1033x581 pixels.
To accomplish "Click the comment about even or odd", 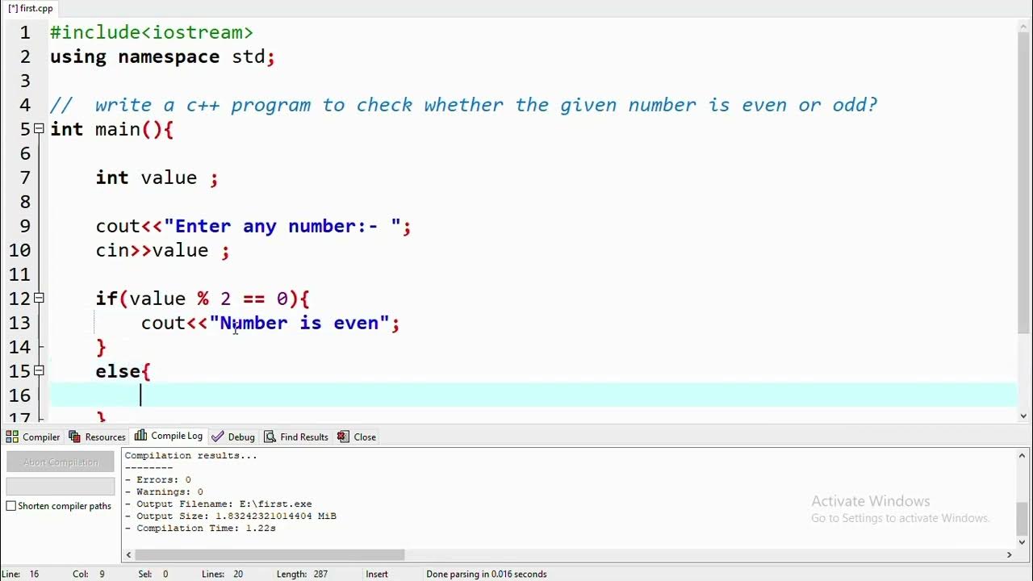I will [x=463, y=105].
